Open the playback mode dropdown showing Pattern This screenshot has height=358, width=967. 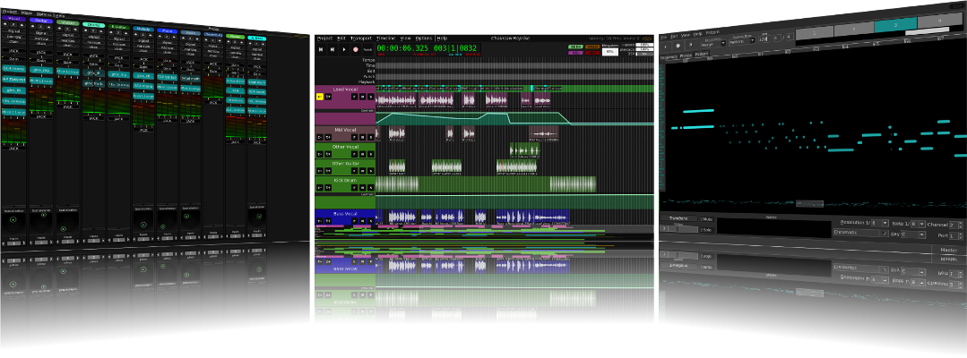(x=742, y=41)
